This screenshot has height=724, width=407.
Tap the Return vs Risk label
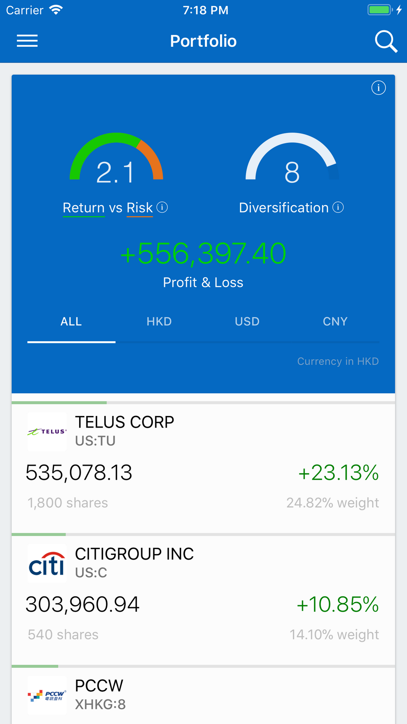[108, 208]
